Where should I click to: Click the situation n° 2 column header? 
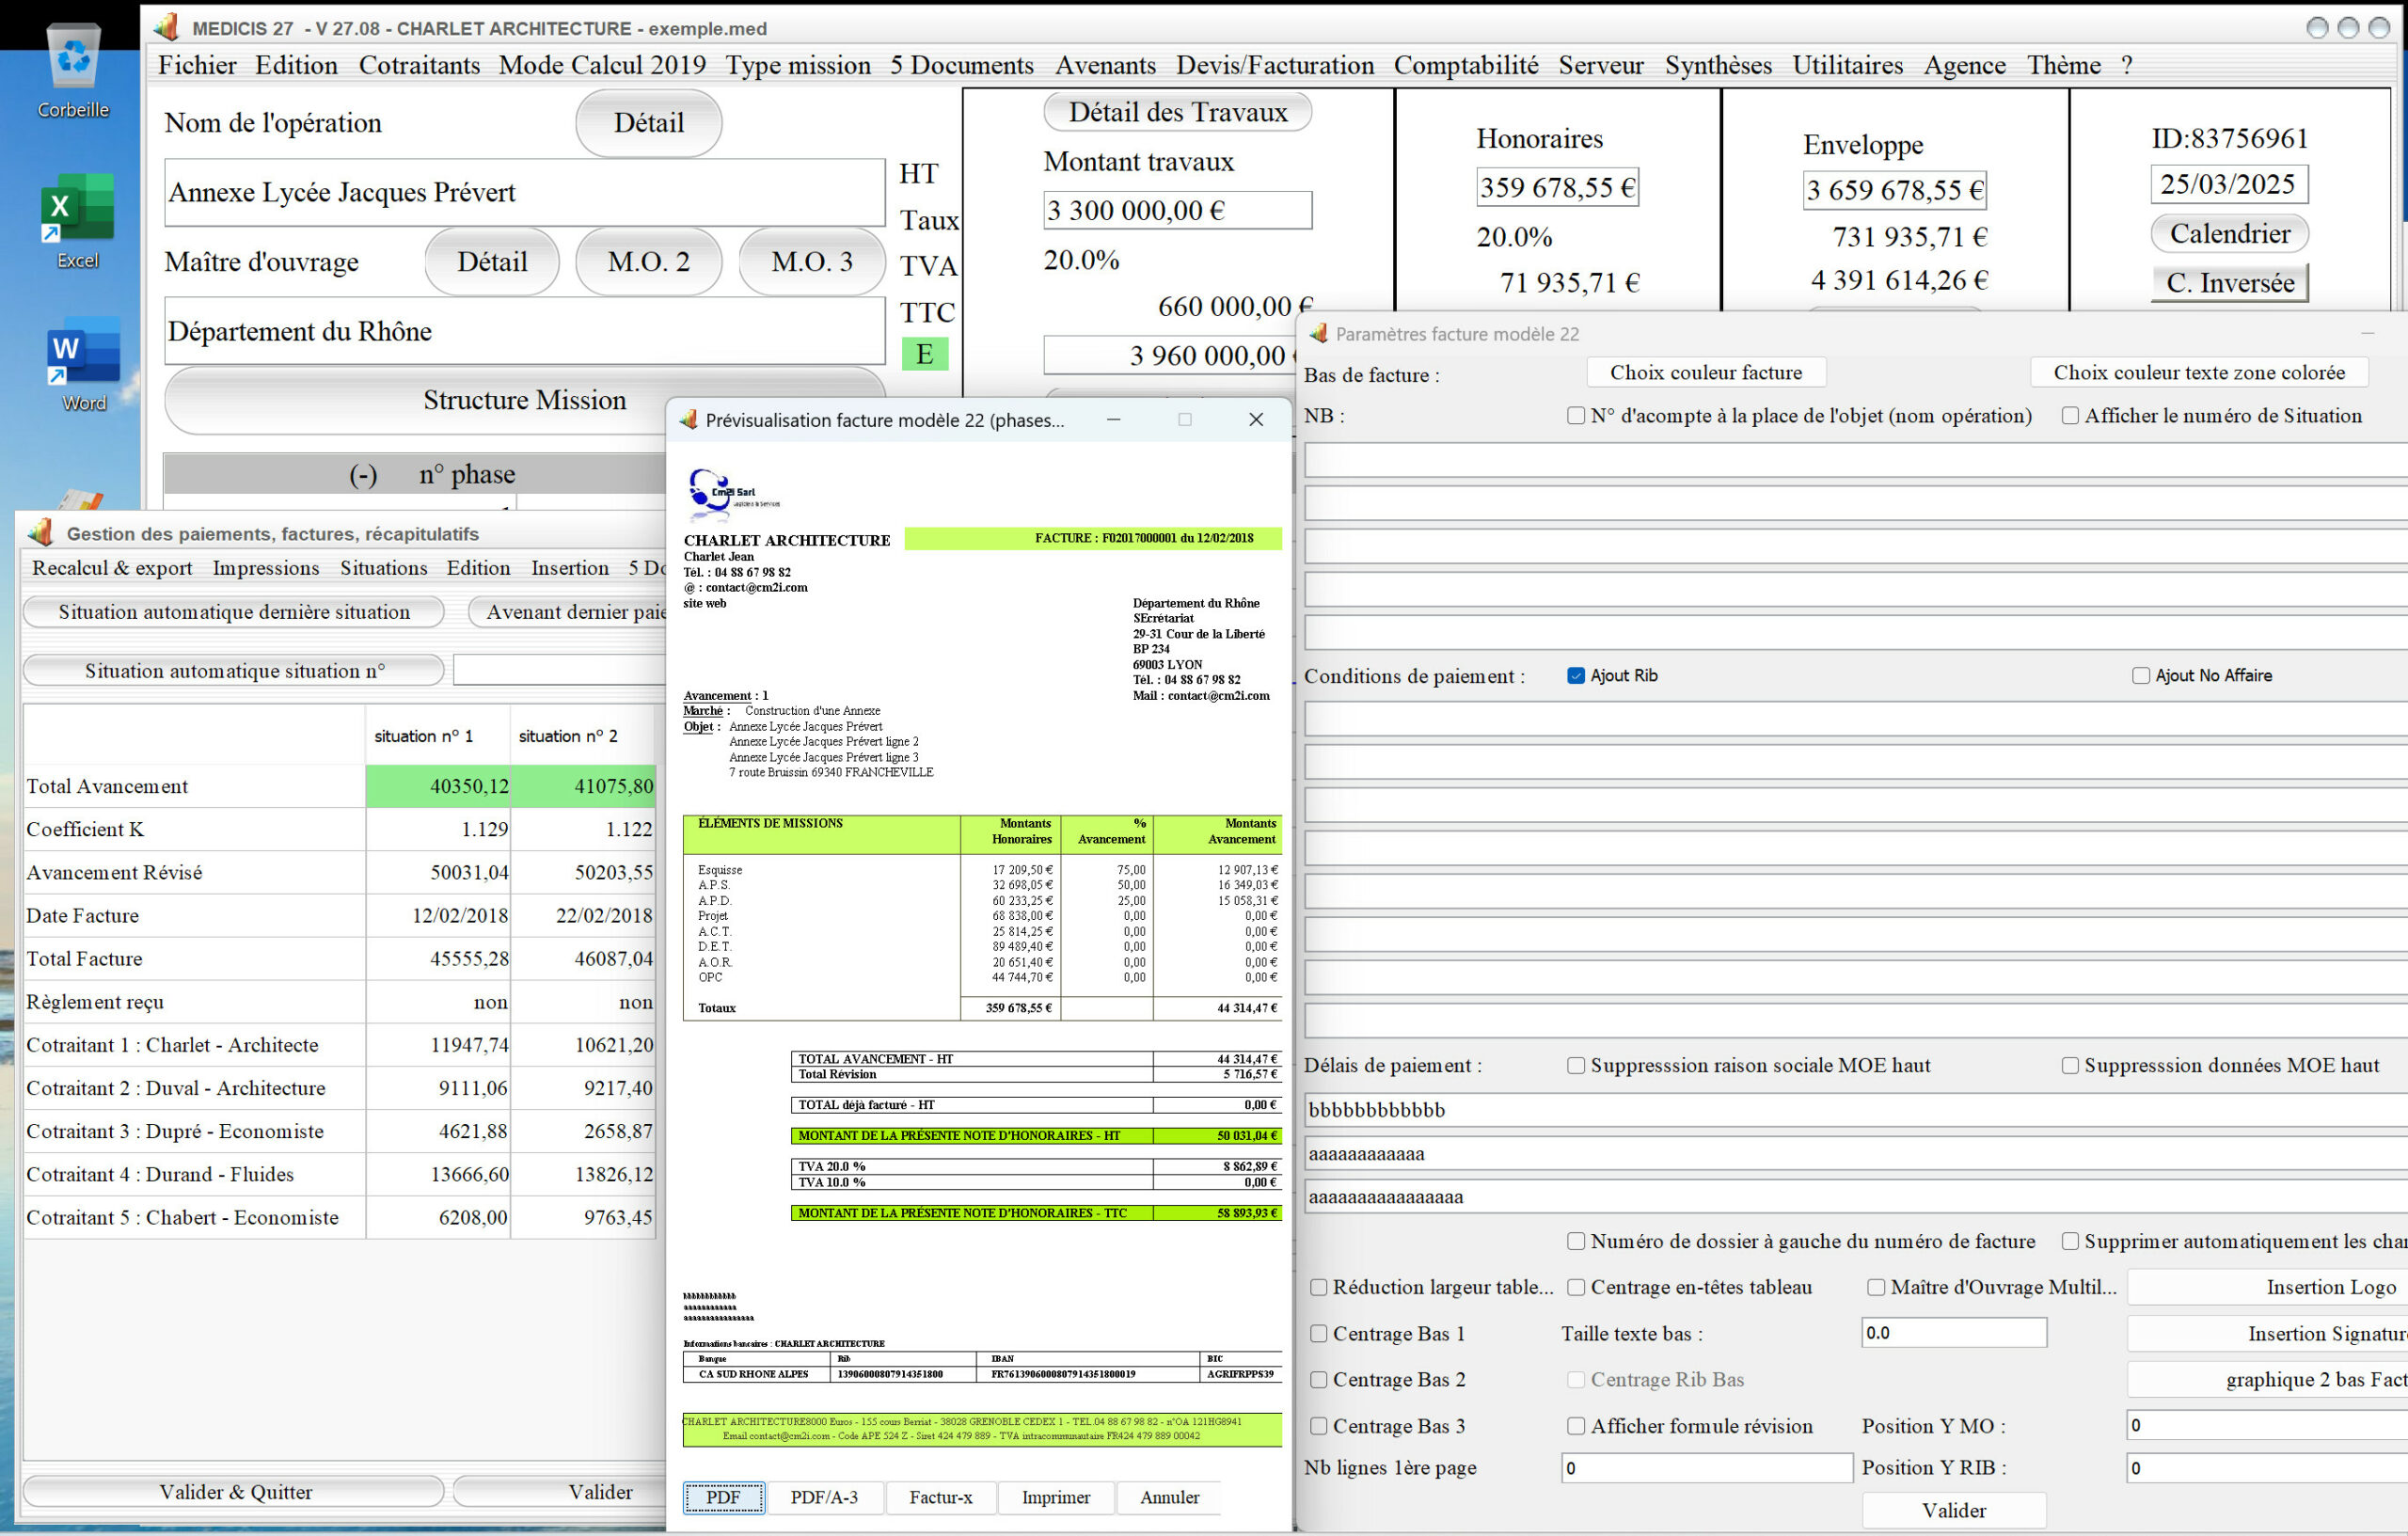582,736
